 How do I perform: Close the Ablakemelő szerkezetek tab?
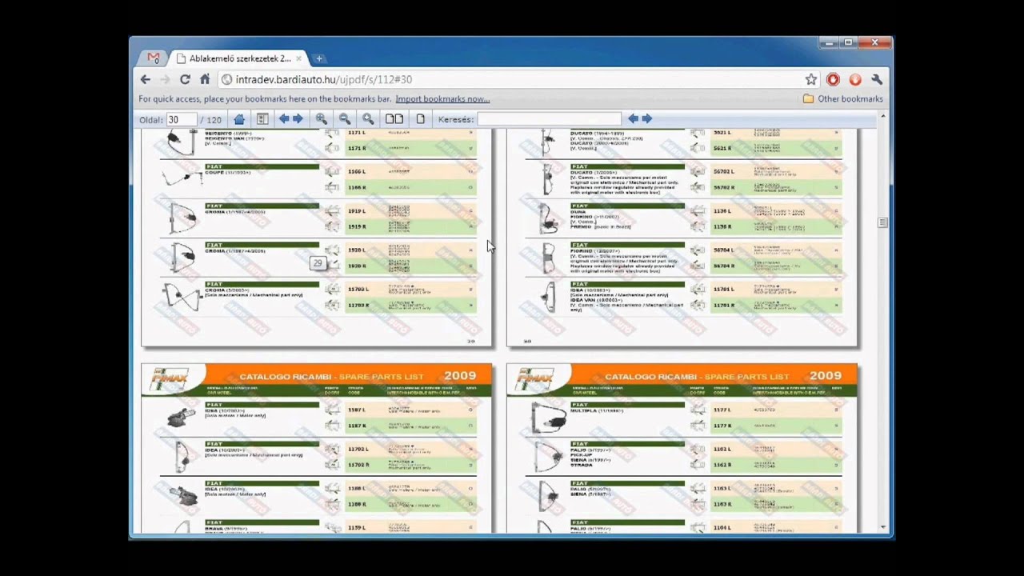pos(299,58)
